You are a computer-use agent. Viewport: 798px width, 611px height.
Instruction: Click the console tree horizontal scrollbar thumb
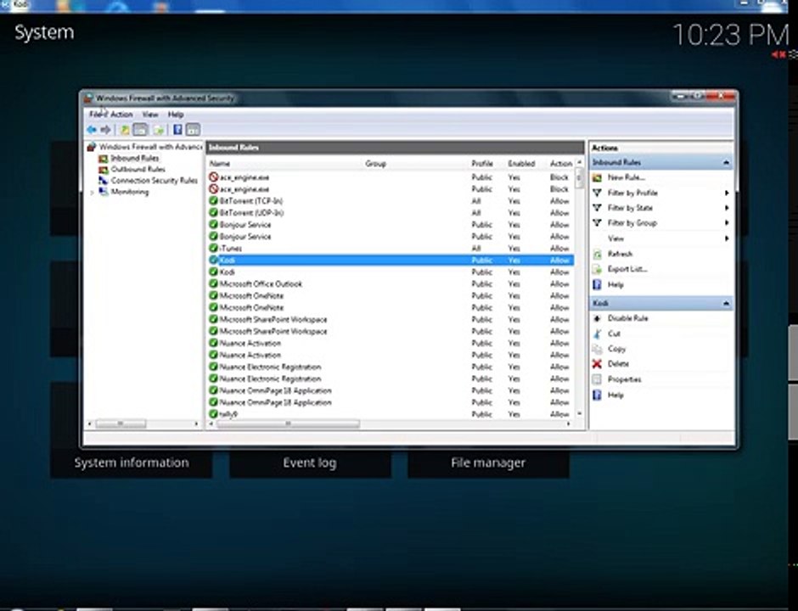[121, 423]
